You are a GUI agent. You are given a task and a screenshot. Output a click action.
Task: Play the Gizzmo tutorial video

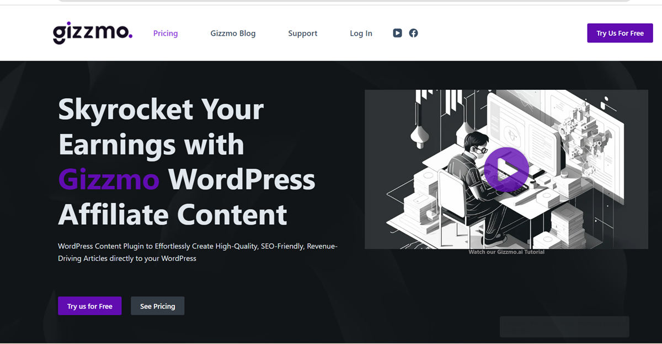click(506, 169)
